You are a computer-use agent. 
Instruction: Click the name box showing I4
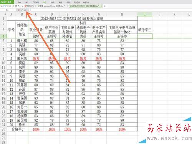pyautogui.click(x=8, y=10)
